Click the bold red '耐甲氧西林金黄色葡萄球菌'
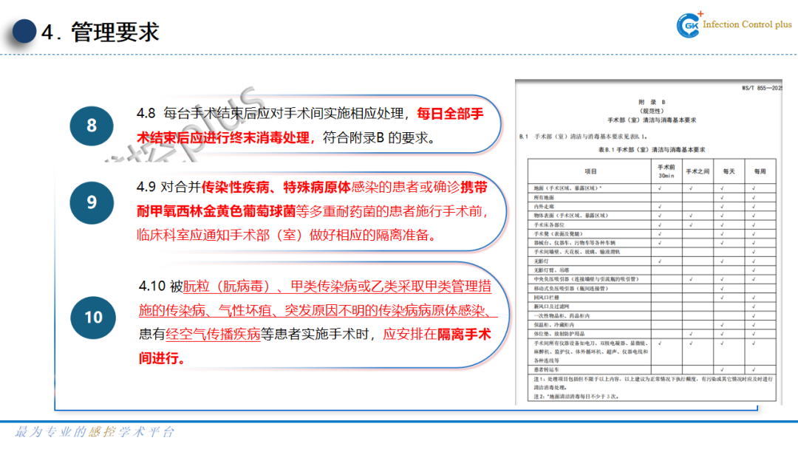 pos(216,211)
